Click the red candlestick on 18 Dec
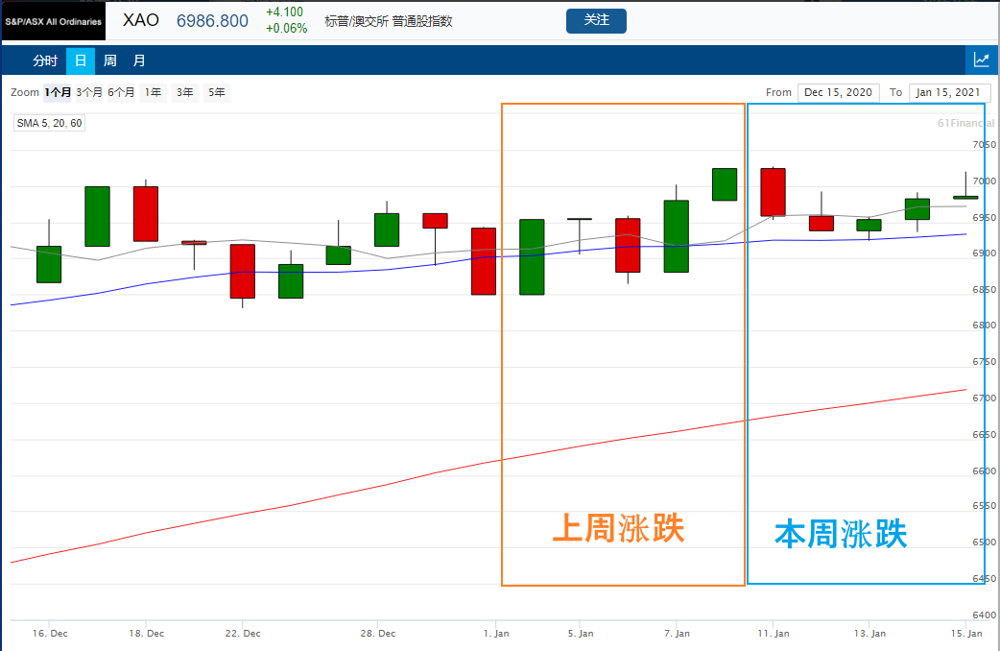This screenshot has height=651, width=1000. (x=146, y=214)
